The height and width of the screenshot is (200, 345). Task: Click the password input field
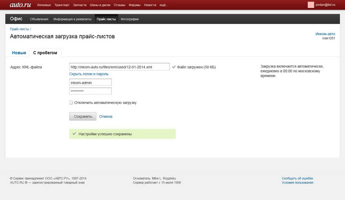coord(90,91)
